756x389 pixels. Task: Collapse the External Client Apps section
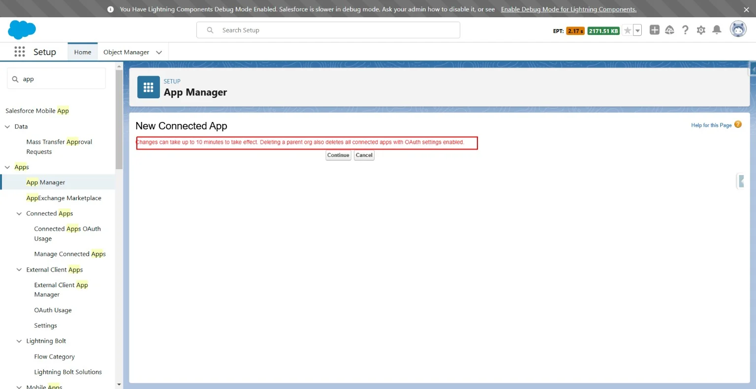[19, 269]
